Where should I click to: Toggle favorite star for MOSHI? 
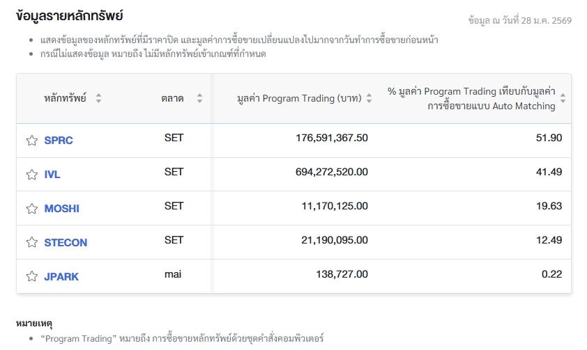click(x=31, y=209)
